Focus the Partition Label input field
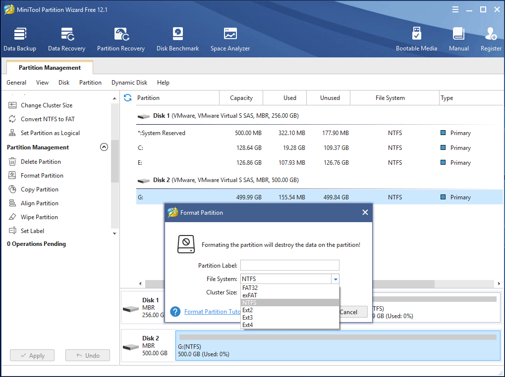This screenshot has height=377, width=505. tap(290, 265)
